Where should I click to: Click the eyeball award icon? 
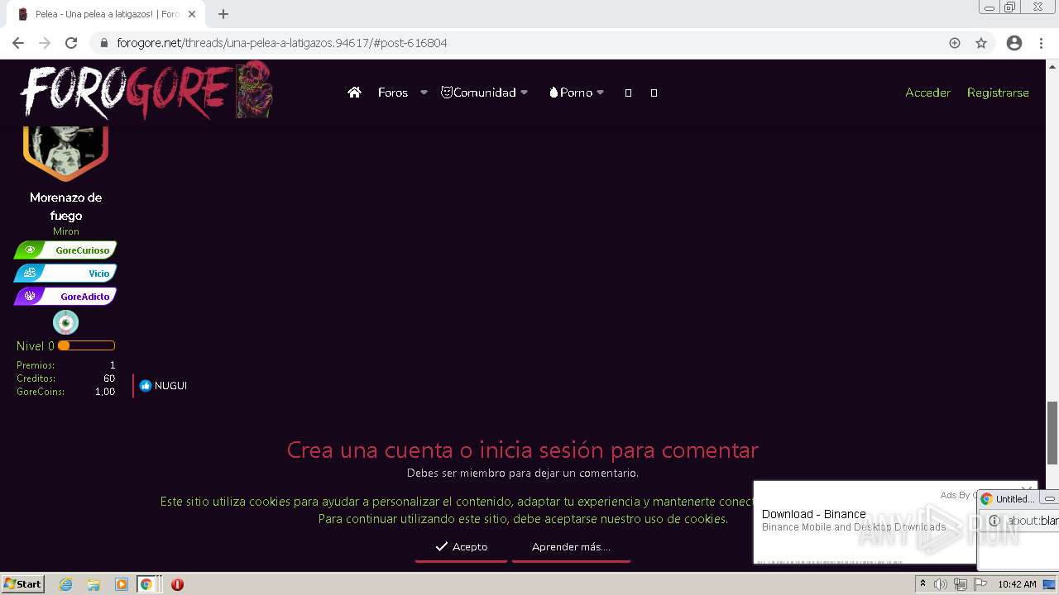(x=65, y=322)
